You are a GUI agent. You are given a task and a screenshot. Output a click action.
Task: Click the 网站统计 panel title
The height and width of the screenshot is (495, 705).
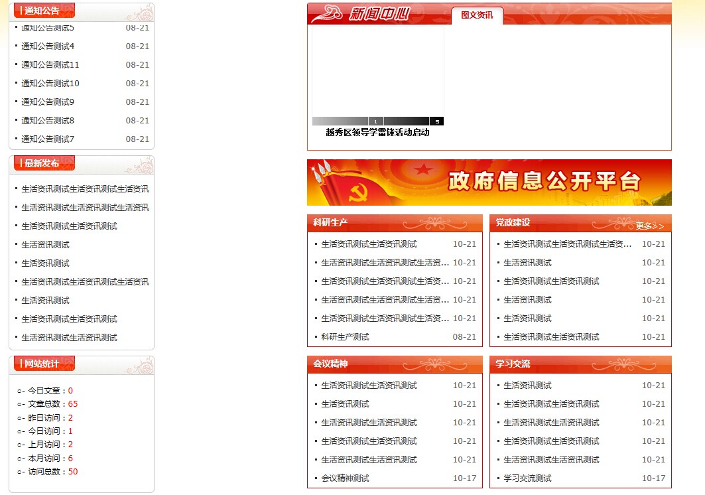[42, 364]
